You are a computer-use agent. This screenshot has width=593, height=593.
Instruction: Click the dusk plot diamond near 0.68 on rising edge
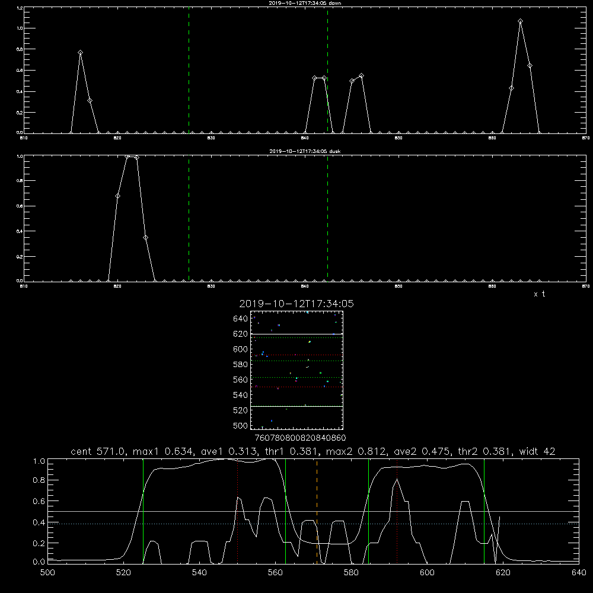tap(117, 196)
